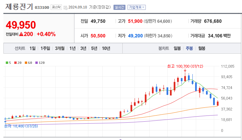The image size is (242, 140).
Task: Click the 저가 value 49,200
Action: point(135,36)
